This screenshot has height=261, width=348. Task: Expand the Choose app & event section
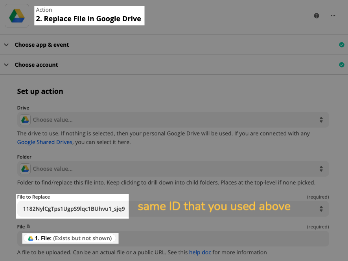pos(6,45)
